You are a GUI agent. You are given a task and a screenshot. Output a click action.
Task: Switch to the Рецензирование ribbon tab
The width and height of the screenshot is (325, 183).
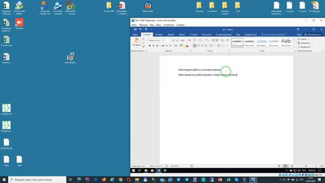click(x=224, y=35)
